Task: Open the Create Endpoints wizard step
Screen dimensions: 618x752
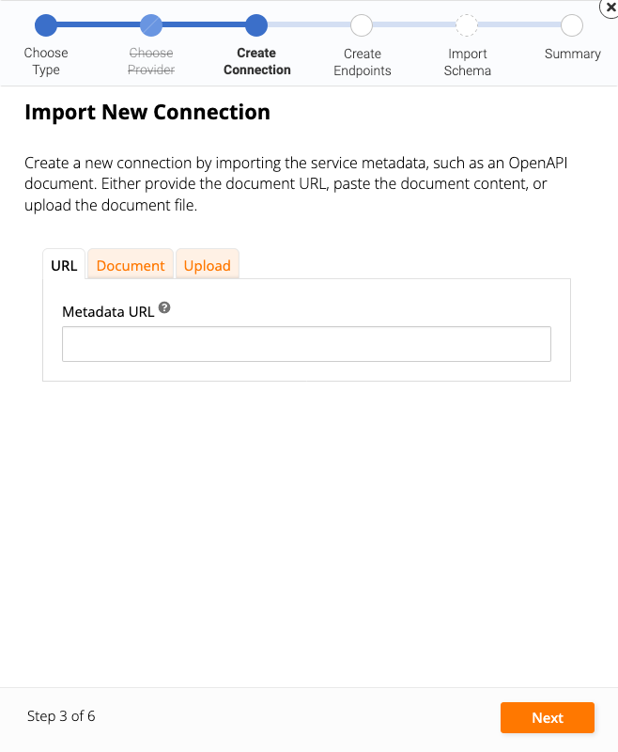Action: pos(362,25)
